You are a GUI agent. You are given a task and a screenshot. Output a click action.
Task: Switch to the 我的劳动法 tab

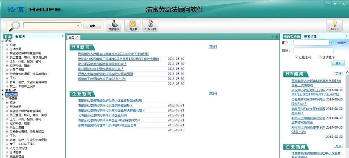tap(292, 37)
